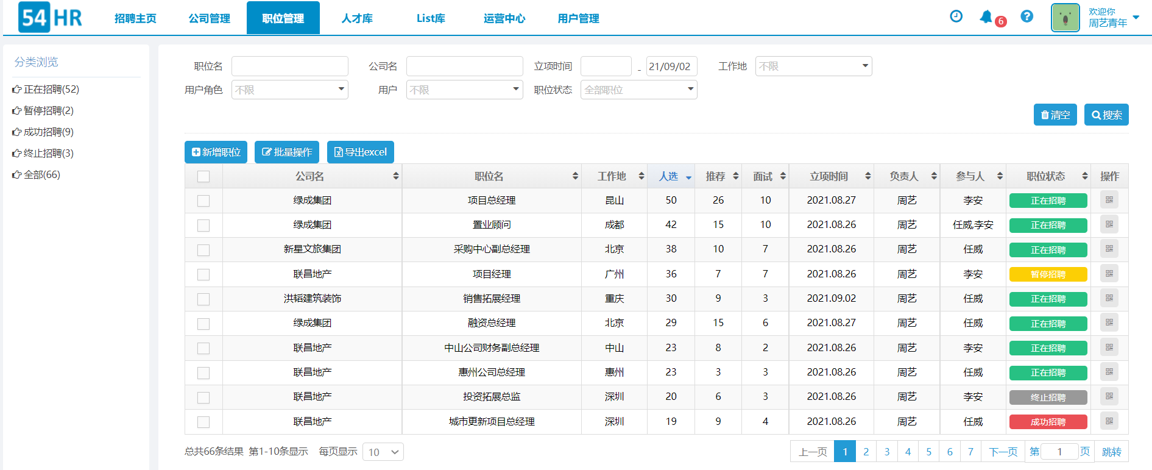Open 运营中心 tab
The image size is (1152, 470).
tap(504, 18)
